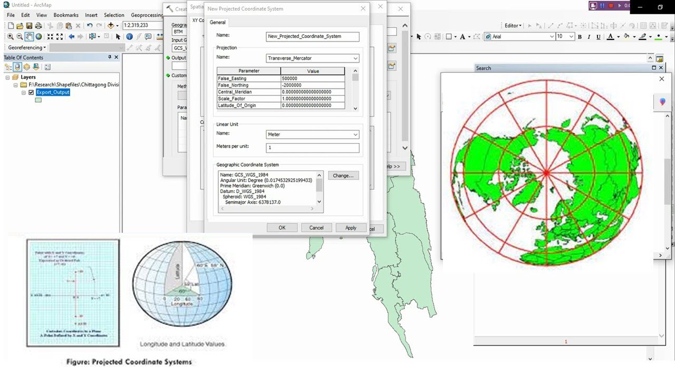Open the File menu

pyautogui.click(x=11, y=15)
